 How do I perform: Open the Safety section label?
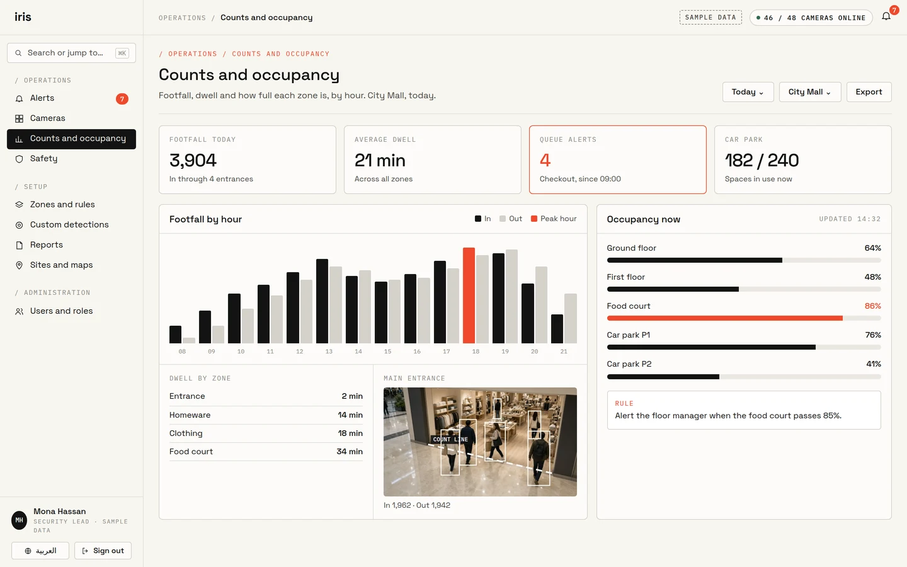pos(43,159)
